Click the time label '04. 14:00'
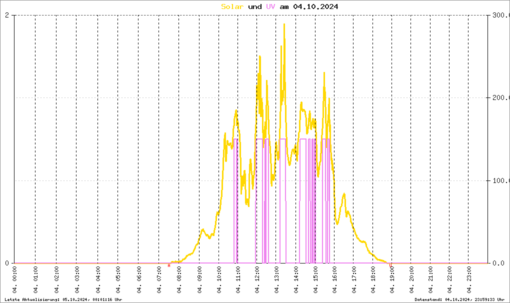Image resolution: width=510 pixels, height=303 pixels. [296, 280]
